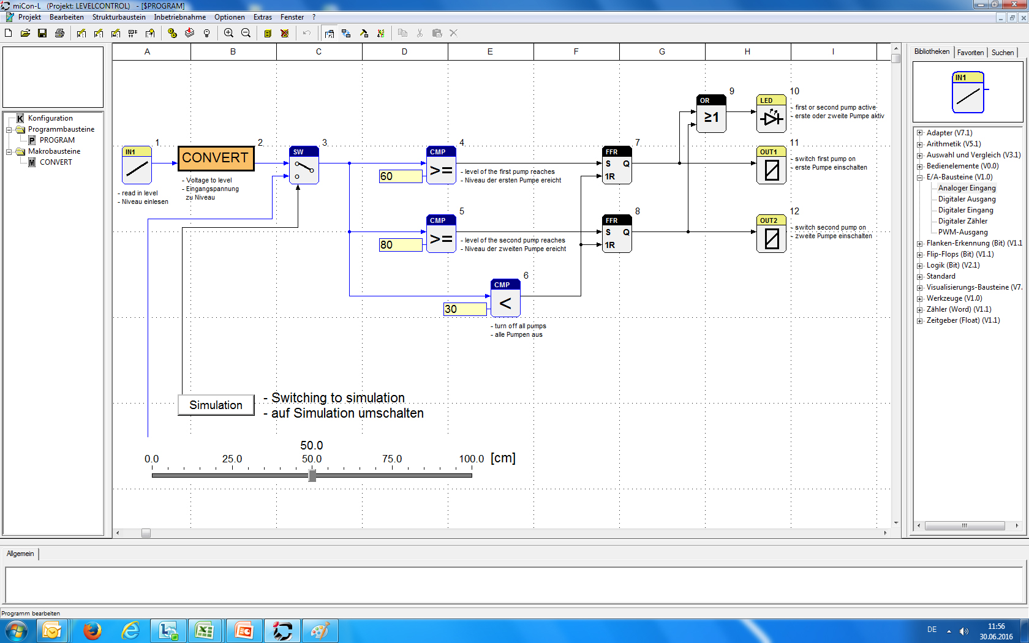Collapse the Programmbausteine tree node
Image resolution: width=1029 pixels, height=643 pixels.
9,129
